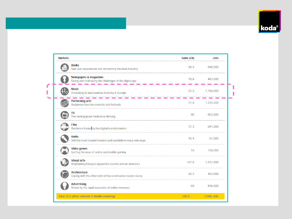Click the Jobs column header
292x219 pixels.
215,58
